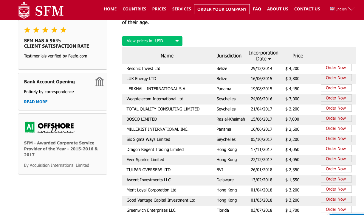This screenshot has height=215, width=364.
Task: Click the $ 7,000 price cell
Action: coord(292,119)
